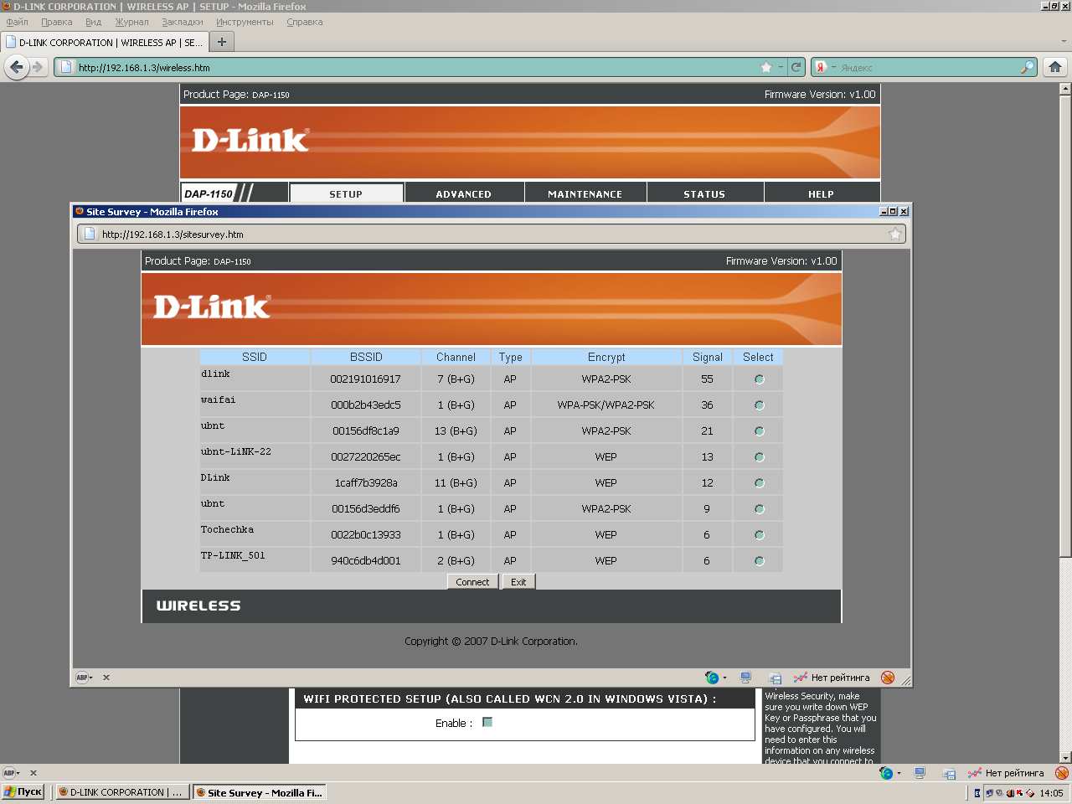Viewport: 1072px width, 804px height.
Task: Click the Connect button
Action: [x=472, y=582]
